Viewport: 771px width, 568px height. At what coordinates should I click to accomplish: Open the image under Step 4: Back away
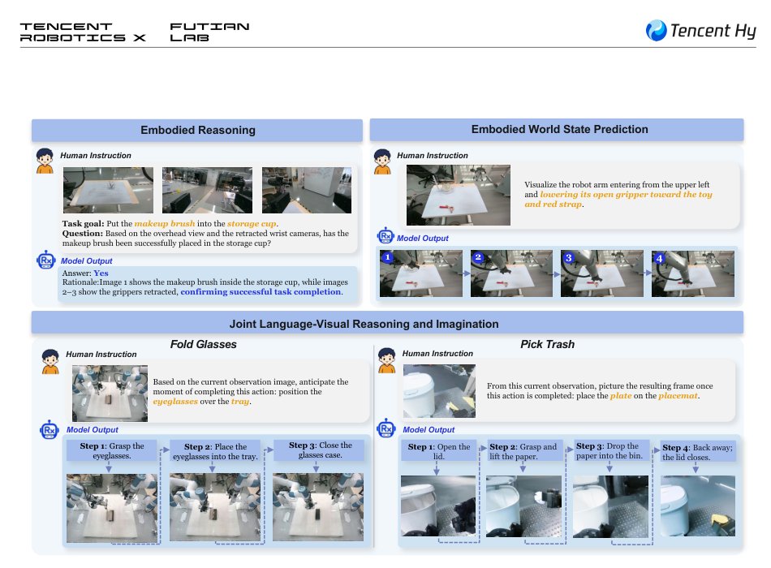(698, 506)
